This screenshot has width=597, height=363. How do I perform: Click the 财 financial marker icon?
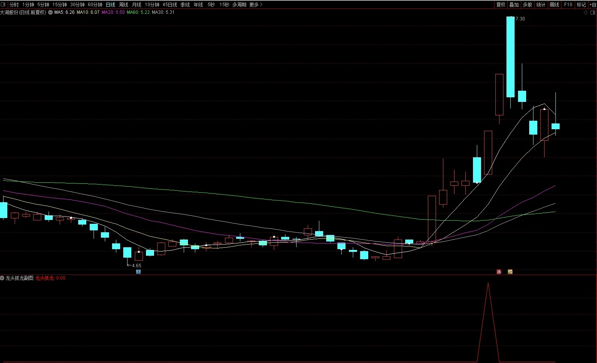pyautogui.click(x=139, y=272)
